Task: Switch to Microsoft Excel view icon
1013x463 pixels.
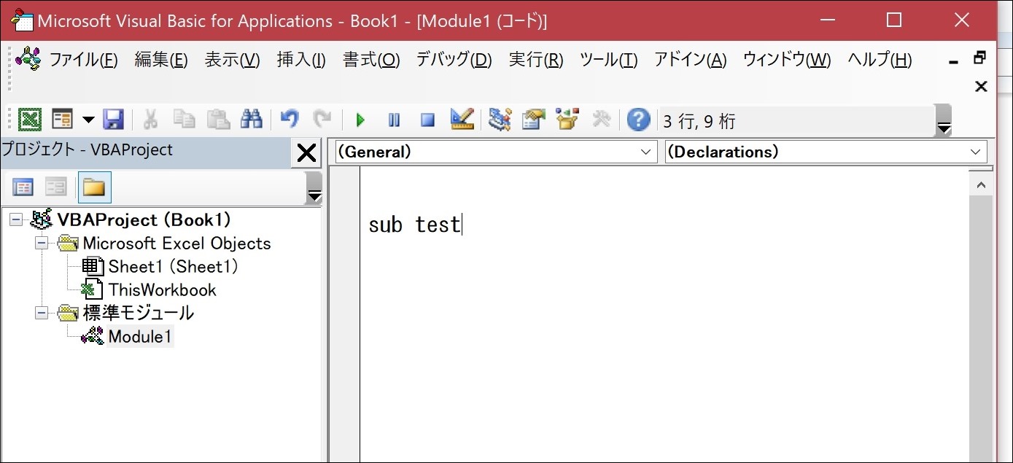Action: (x=30, y=119)
